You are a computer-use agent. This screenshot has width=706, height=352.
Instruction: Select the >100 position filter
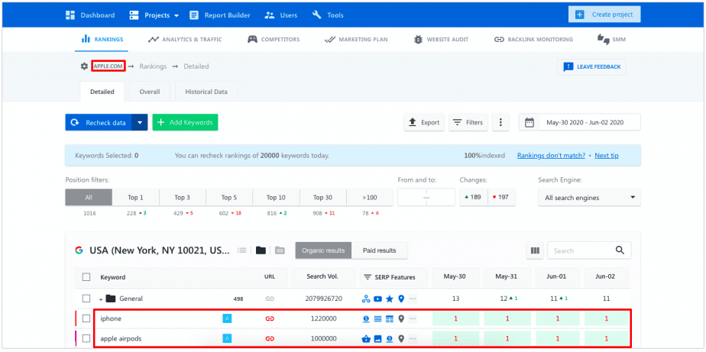(x=370, y=198)
